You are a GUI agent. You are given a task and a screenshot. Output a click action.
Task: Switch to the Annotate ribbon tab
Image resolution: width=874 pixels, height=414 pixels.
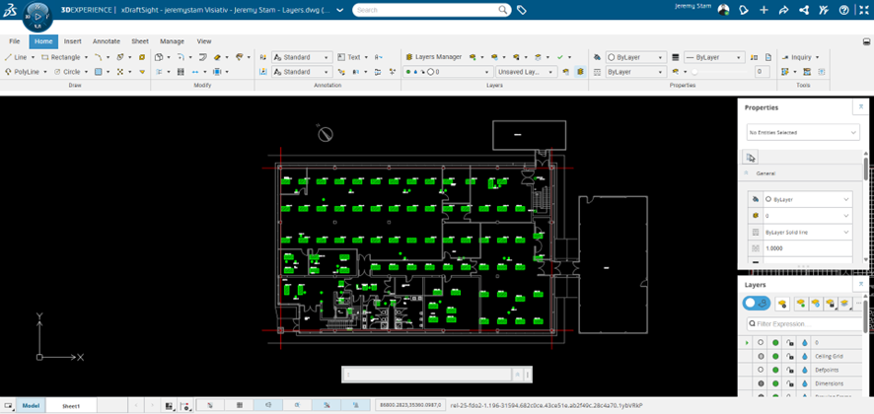106,41
